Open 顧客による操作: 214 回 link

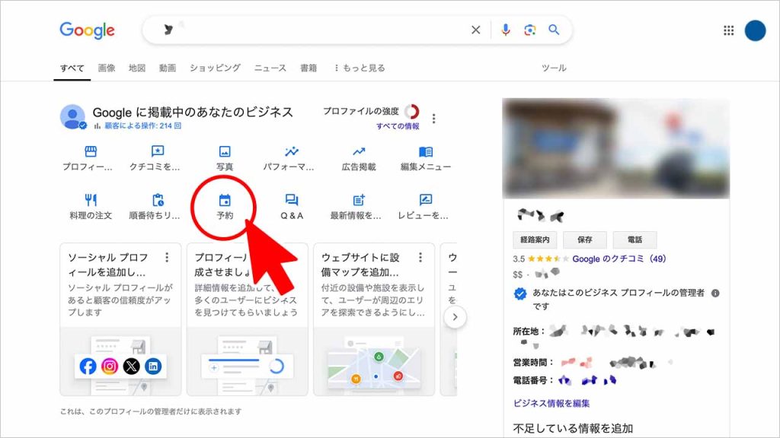click(x=142, y=126)
